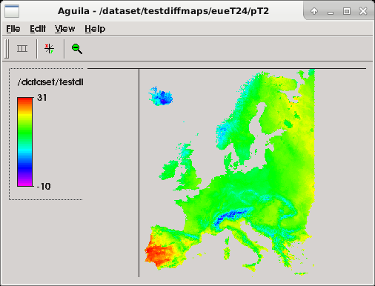Click the rainbow color legend bar
This screenshot has height=286, width=375.
[24, 142]
